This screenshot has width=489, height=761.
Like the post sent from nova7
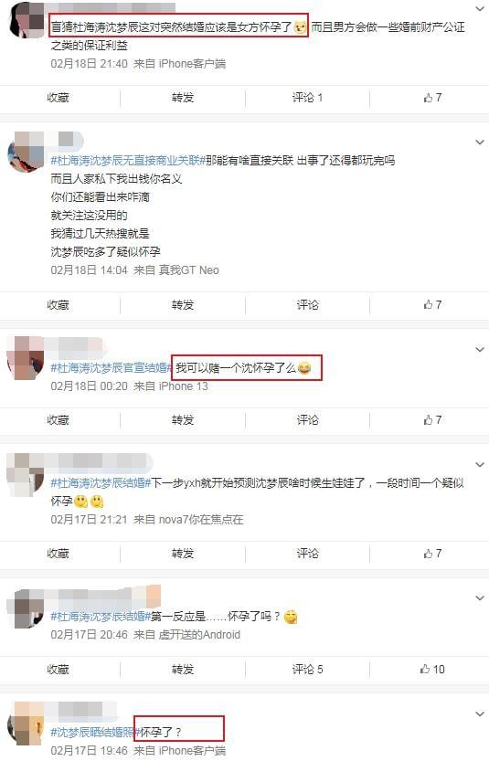click(x=432, y=554)
